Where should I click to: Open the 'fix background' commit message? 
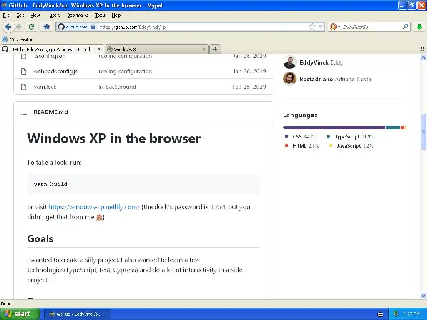[117, 87]
